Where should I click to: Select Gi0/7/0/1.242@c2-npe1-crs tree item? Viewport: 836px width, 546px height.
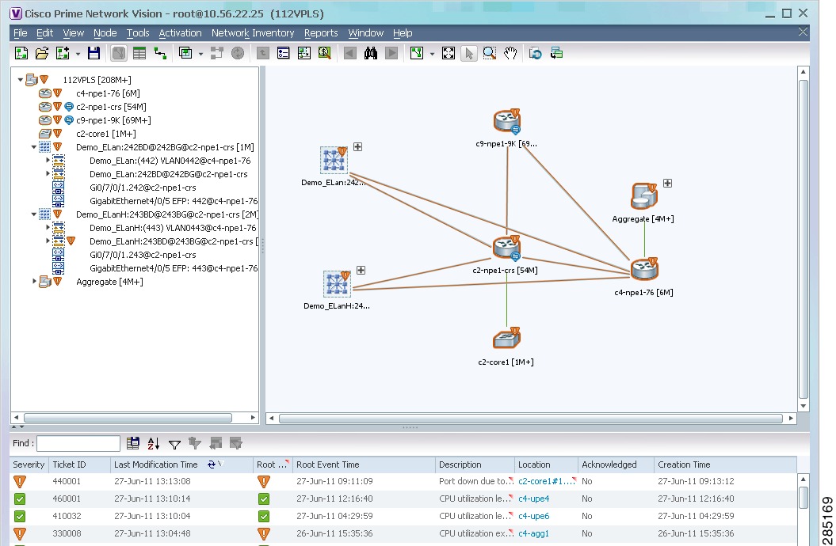coord(143,188)
